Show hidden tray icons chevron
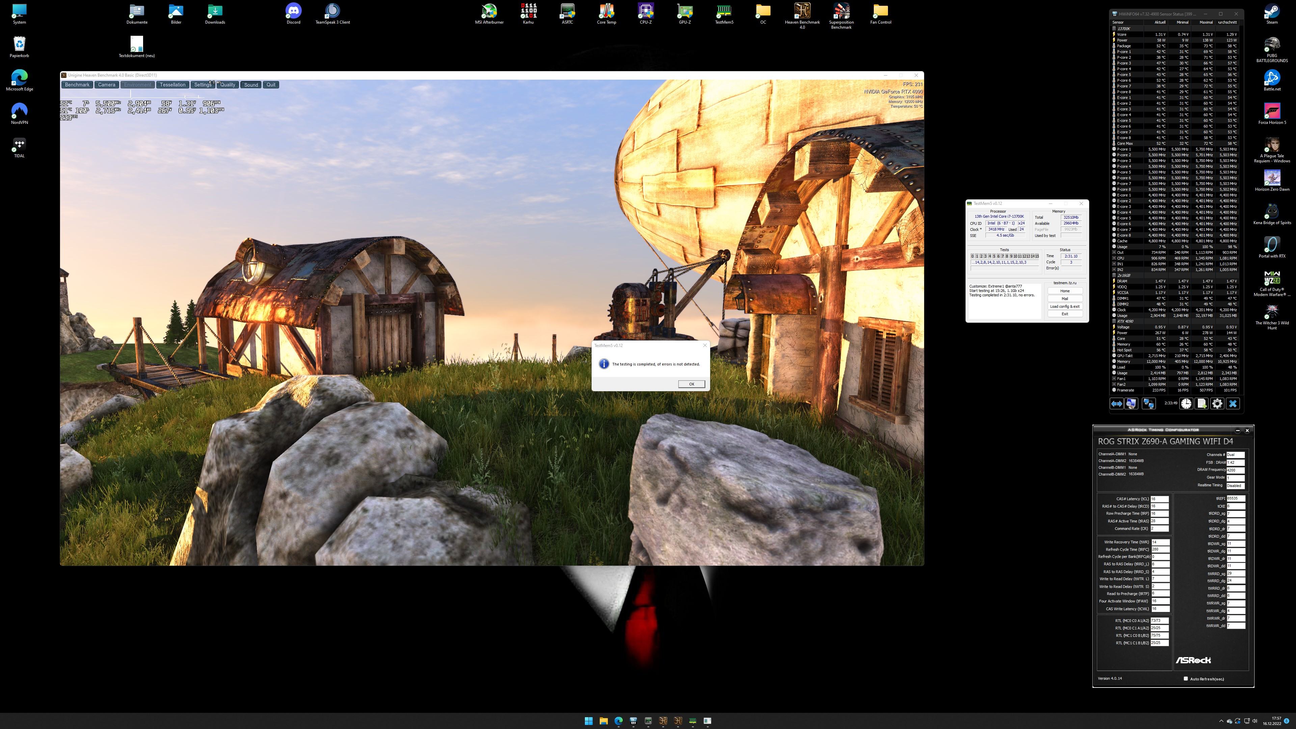 (1221, 721)
